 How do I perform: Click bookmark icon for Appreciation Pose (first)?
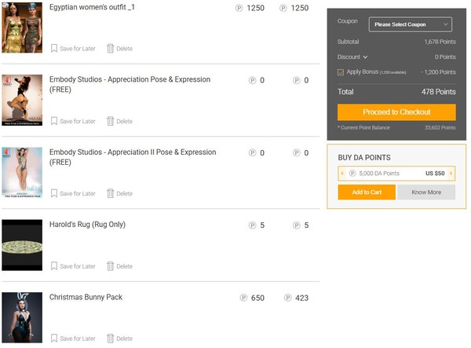(x=54, y=121)
